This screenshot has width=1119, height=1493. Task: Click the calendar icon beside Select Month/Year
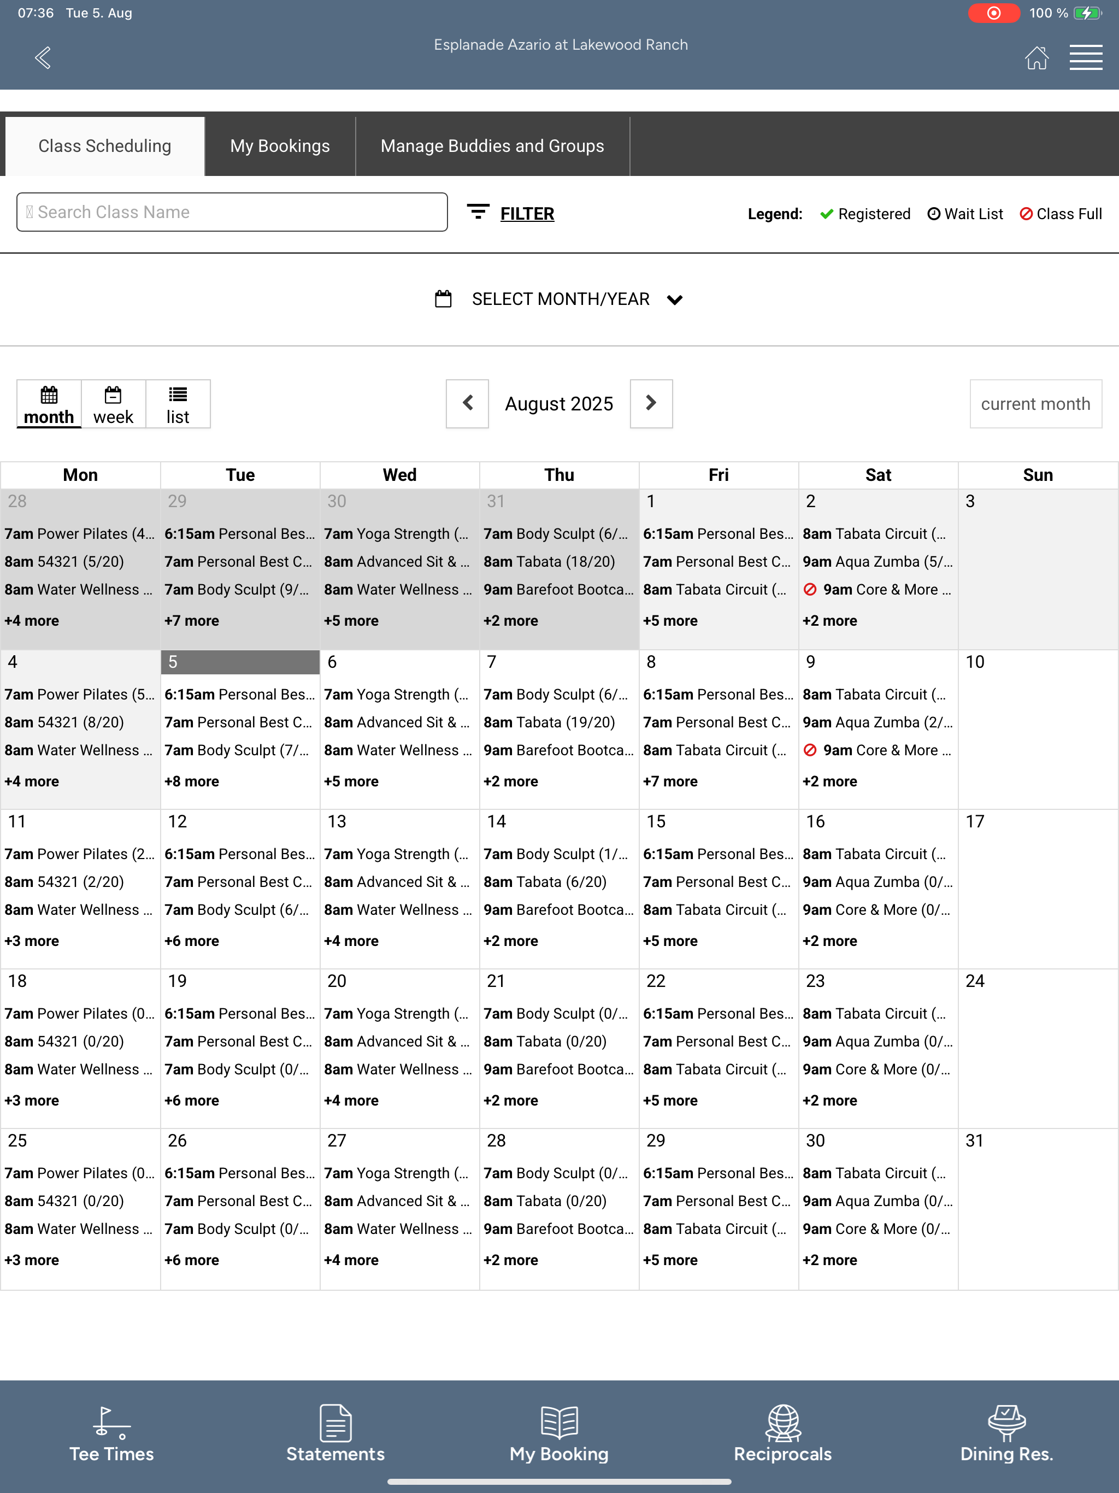click(x=443, y=298)
